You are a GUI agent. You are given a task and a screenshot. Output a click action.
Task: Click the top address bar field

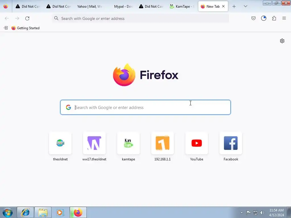click(x=140, y=18)
